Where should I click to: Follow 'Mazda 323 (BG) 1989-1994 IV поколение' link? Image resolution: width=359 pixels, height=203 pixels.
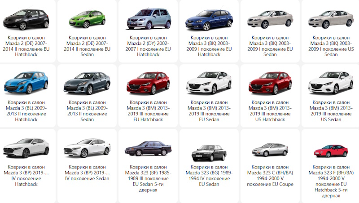pyautogui.click(x=209, y=176)
